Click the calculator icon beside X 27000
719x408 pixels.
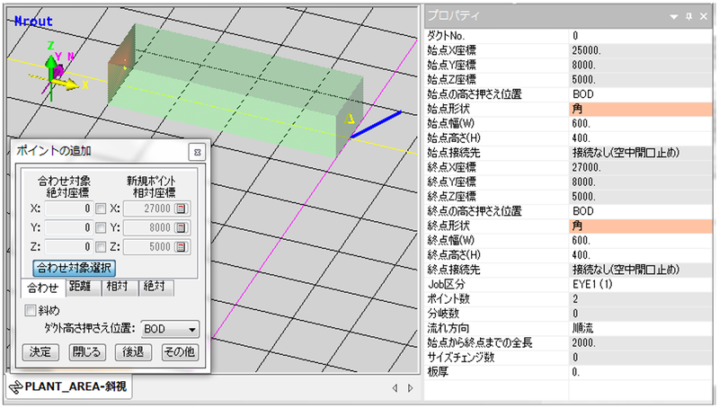[180, 208]
